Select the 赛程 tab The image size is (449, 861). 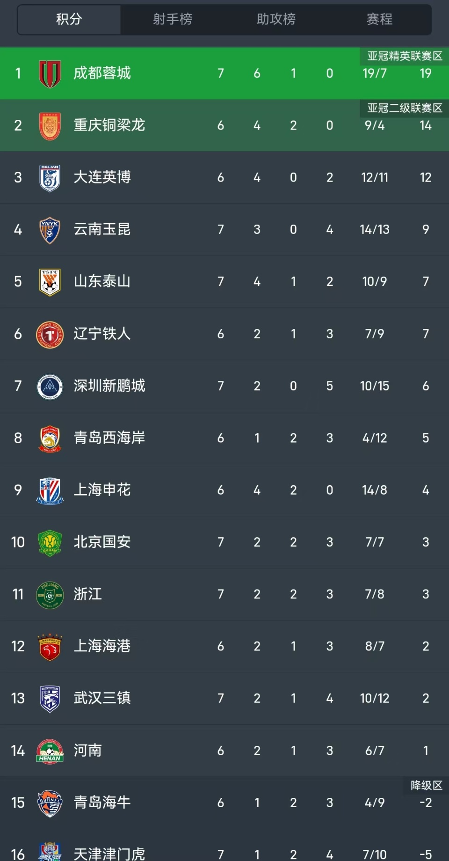click(379, 19)
